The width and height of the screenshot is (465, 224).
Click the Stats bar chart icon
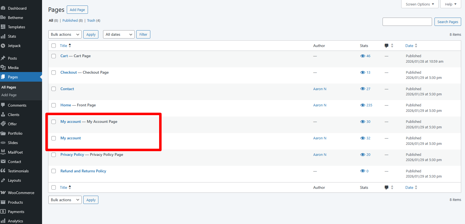coord(3,36)
